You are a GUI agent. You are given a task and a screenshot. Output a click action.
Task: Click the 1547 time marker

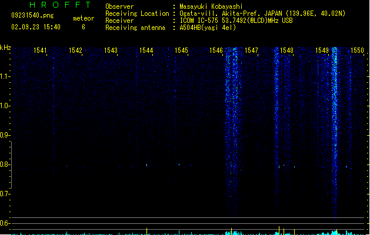251,51
